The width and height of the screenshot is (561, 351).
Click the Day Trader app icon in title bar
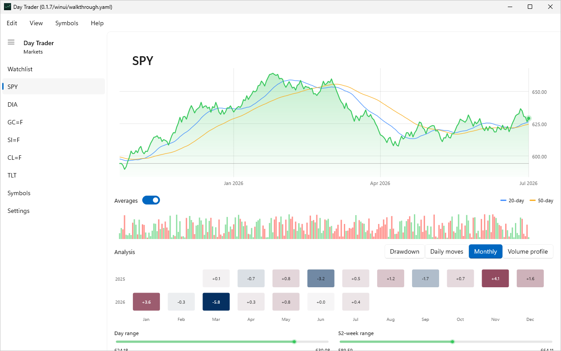coord(8,7)
